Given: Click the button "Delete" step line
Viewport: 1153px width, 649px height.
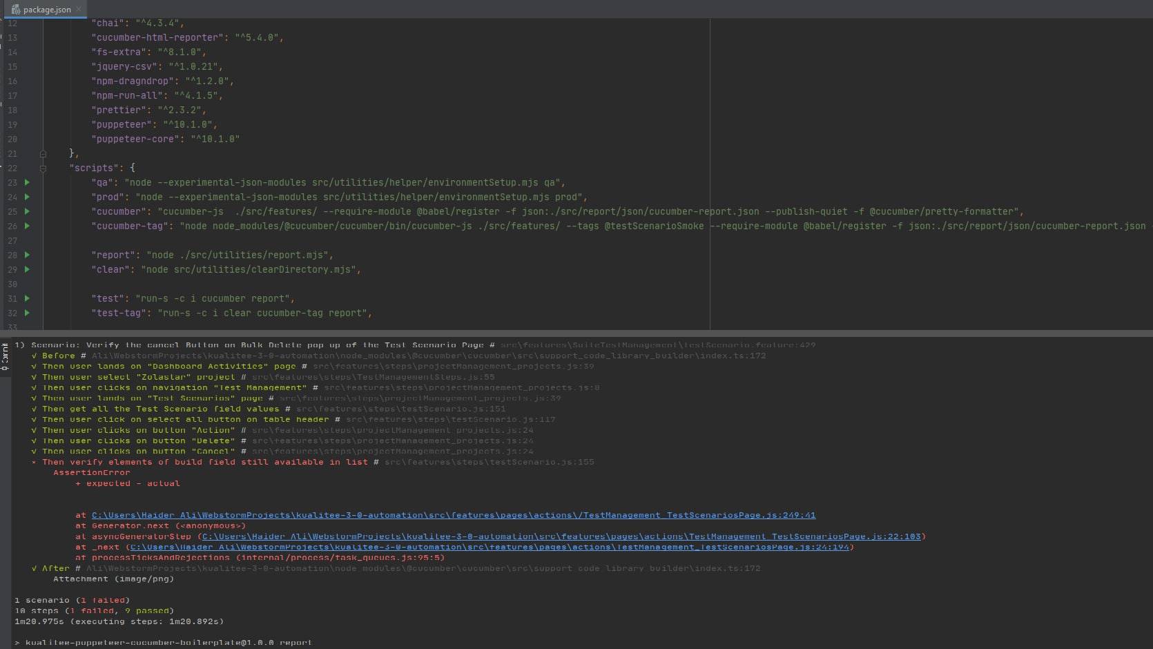Looking at the screenshot, I should click(282, 440).
